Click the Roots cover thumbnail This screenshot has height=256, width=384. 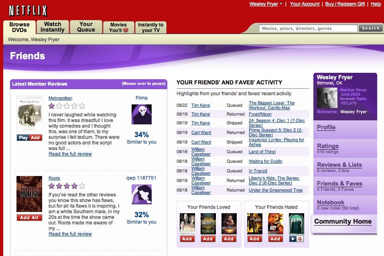pos(29,194)
